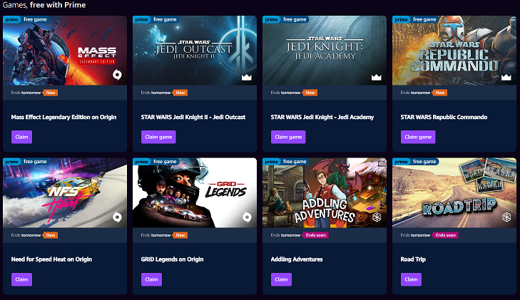Click the Origin logo on the Mass Effect thumbnail
Viewport: 520px width, 300px height.
[x=117, y=75]
